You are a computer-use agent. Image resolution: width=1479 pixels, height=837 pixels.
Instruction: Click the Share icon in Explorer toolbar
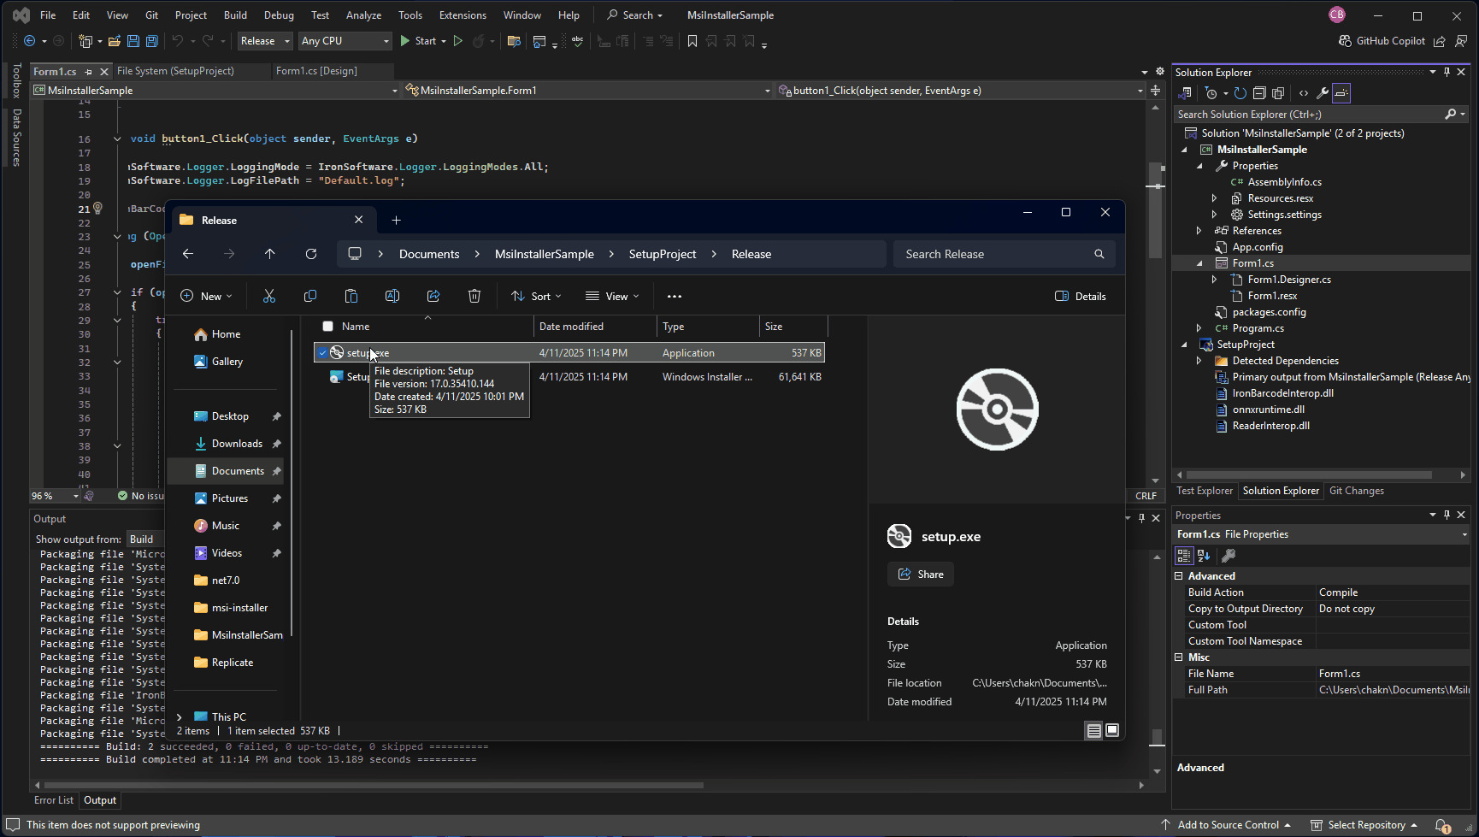tap(433, 296)
